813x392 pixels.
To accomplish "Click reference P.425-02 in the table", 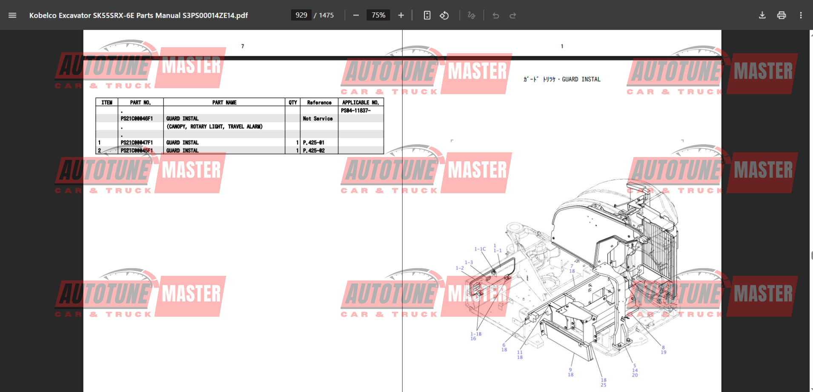I will click(x=314, y=151).
